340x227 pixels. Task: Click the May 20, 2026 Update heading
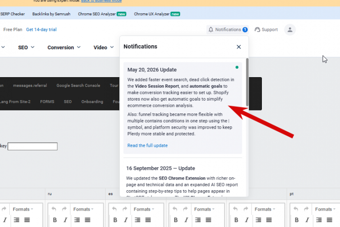click(152, 70)
